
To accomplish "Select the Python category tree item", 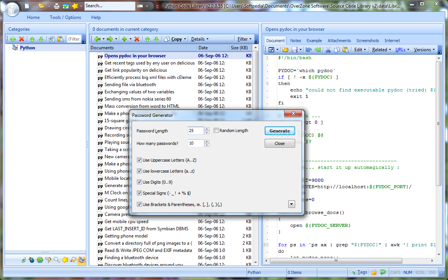I will (x=27, y=48).
